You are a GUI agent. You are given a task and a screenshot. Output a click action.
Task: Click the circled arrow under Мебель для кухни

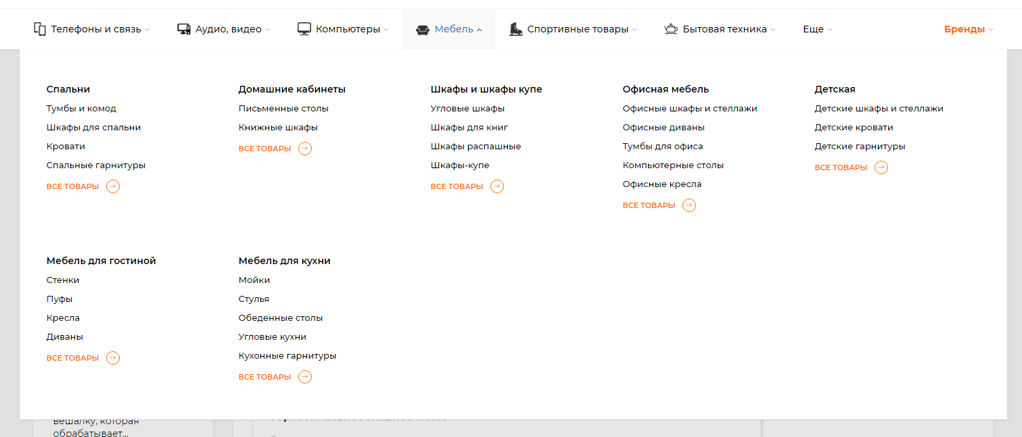[305, 377]
